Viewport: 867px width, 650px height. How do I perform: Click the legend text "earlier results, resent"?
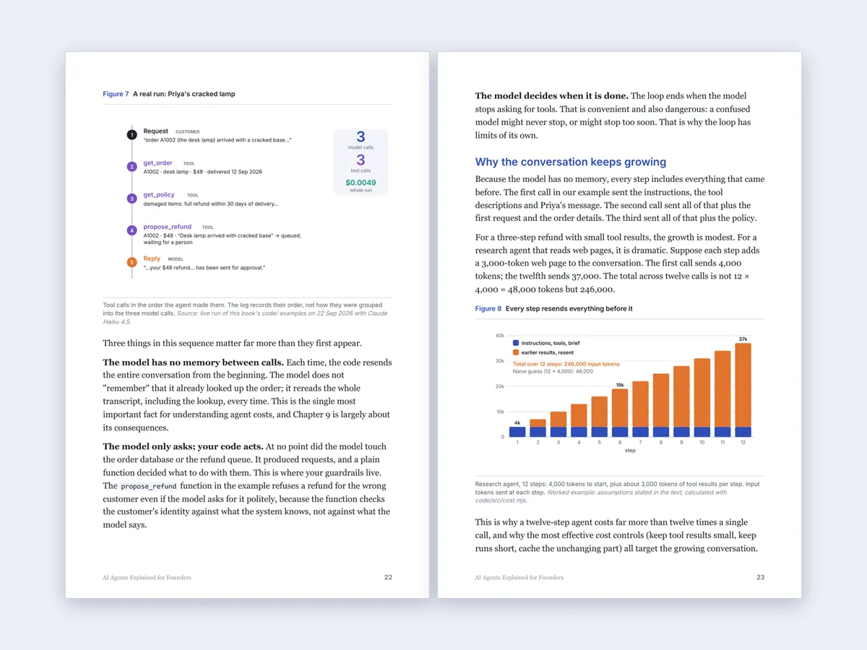(548, 352)
